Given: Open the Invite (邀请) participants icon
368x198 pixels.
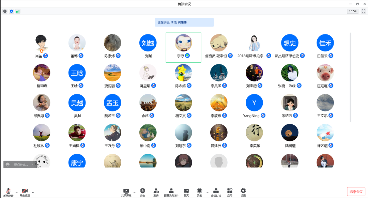Looking at the screenshot, I should coord(156,192).
